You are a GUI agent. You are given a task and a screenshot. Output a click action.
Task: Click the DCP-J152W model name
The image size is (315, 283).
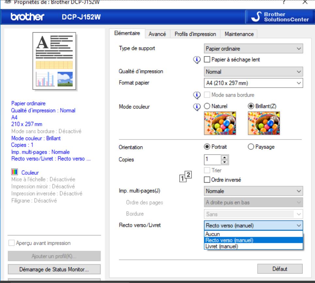tap(81, 17)
